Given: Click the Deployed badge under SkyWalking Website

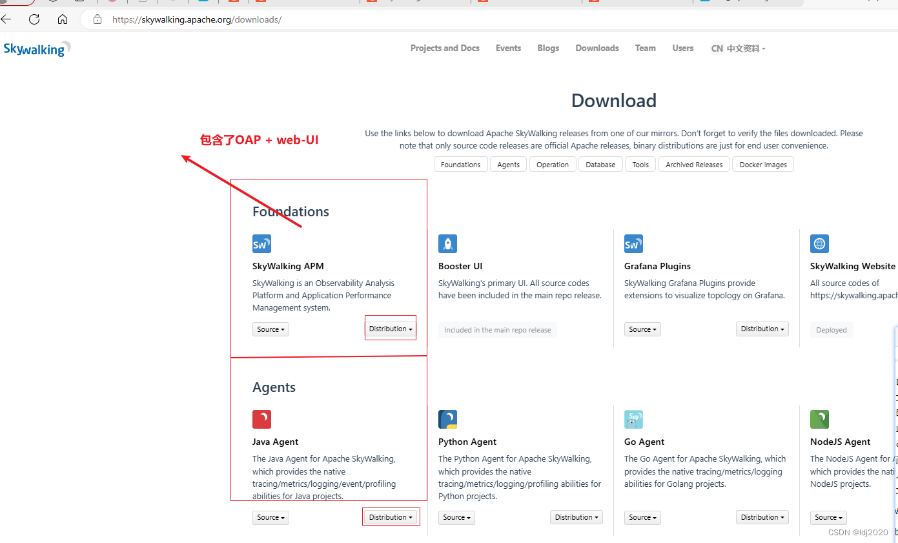Looking at the screenshot, I should click(832, 330).
